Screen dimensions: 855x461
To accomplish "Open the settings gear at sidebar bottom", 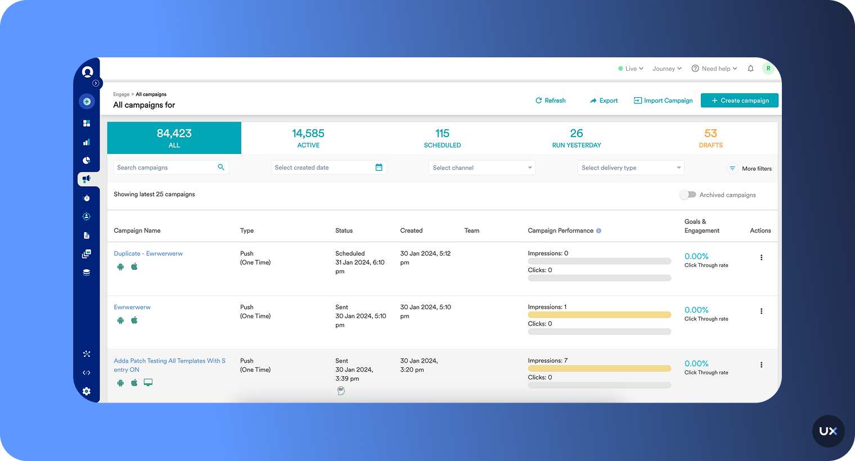I will tap(87, 391).
